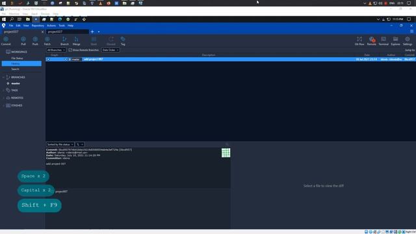Open the Merge tool in toolbar

(77, 41)
